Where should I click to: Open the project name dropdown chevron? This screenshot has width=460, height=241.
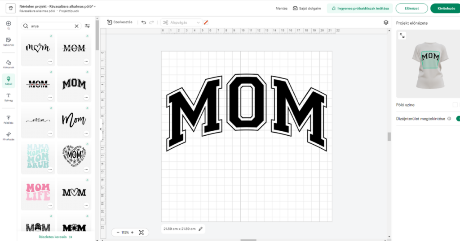click(95, 7)
